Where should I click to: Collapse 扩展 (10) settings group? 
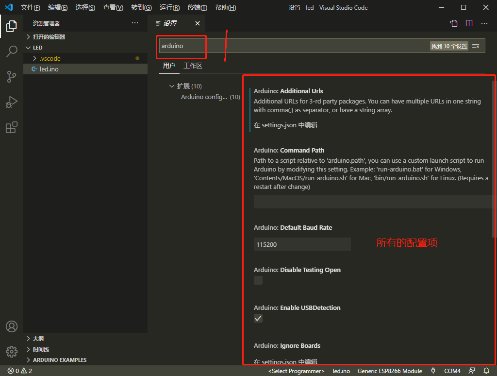coord(172,86)
